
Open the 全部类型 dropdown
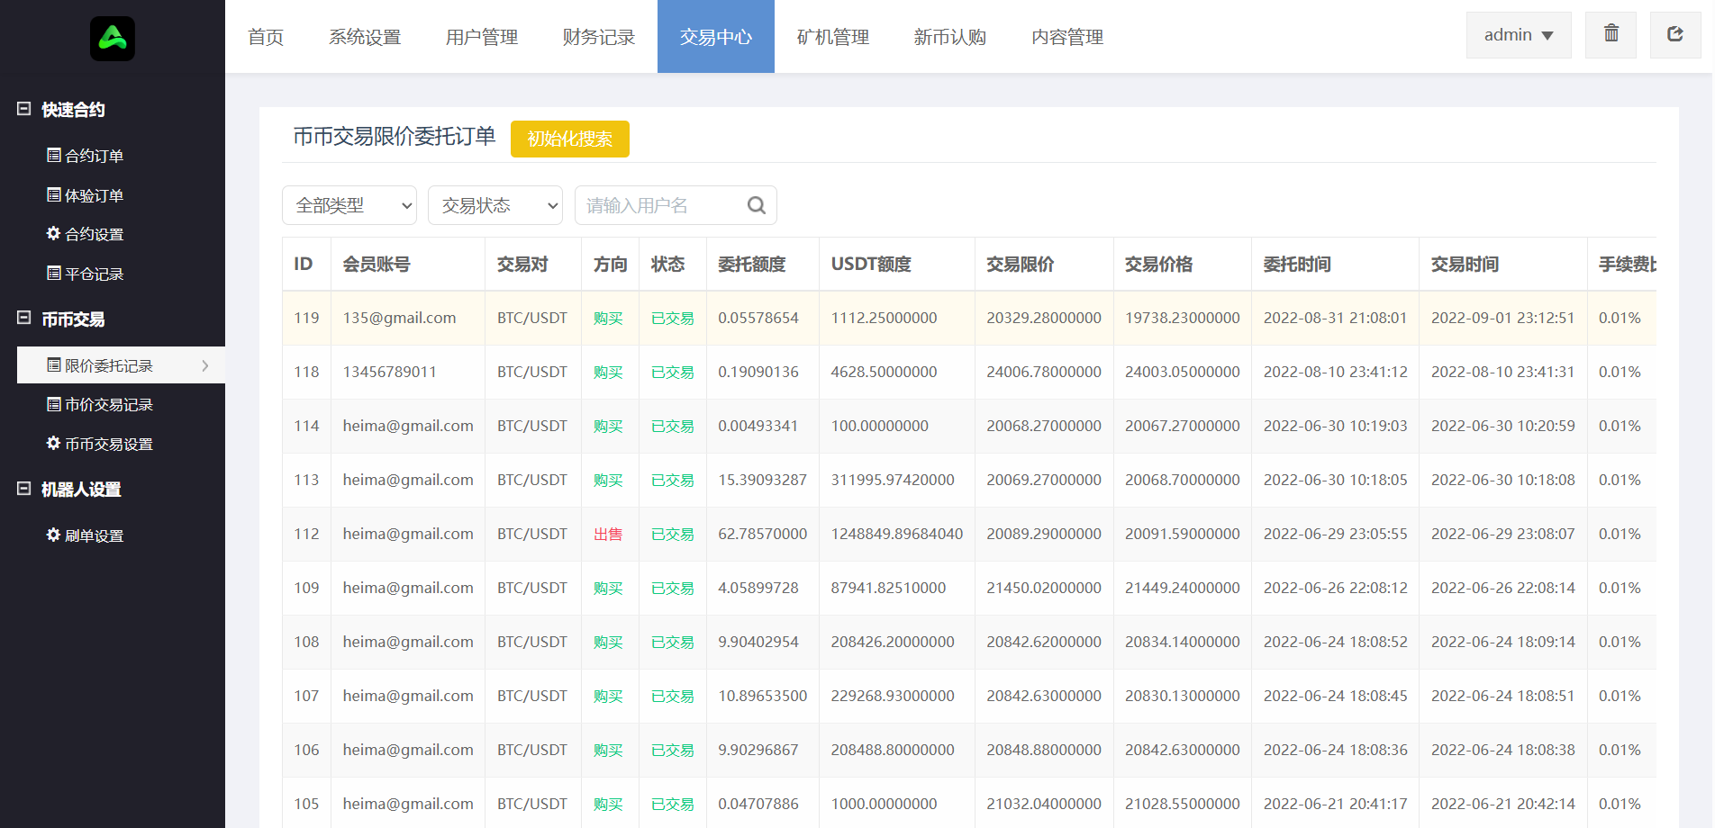click(349, 205)
